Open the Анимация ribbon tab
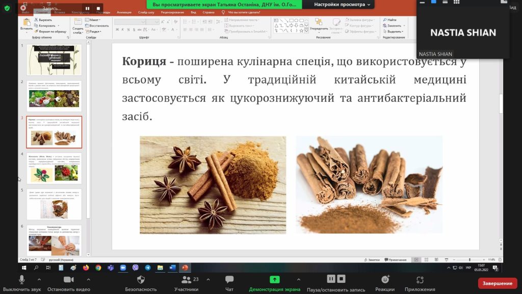This screenshot has width=522, height=294. (x=124, y=12)
